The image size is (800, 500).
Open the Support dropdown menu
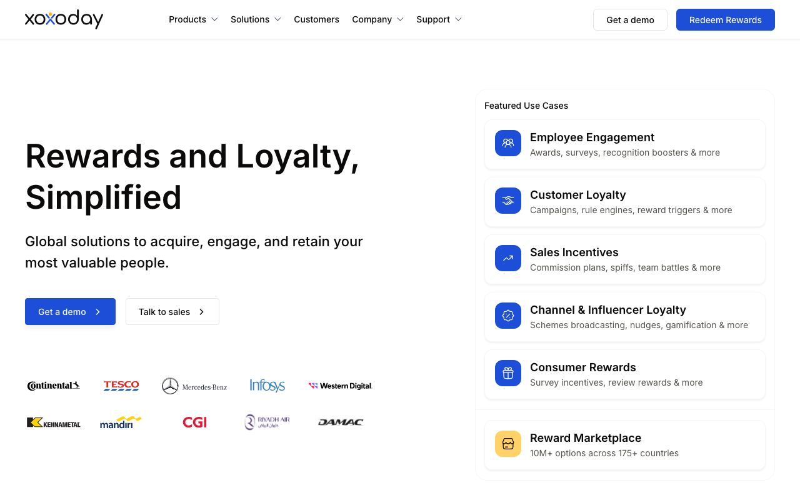439,19
